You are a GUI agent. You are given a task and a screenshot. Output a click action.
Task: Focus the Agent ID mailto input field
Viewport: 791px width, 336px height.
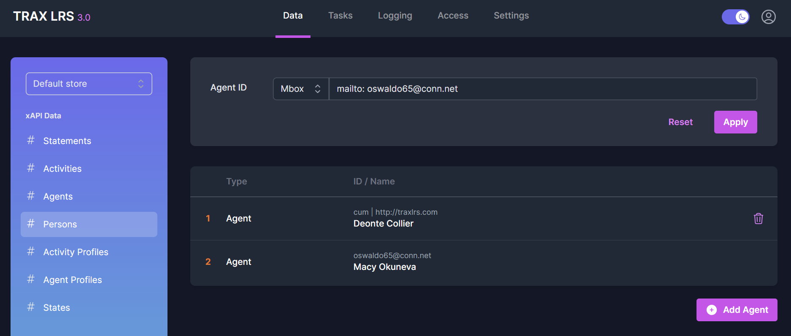(542, 89)
